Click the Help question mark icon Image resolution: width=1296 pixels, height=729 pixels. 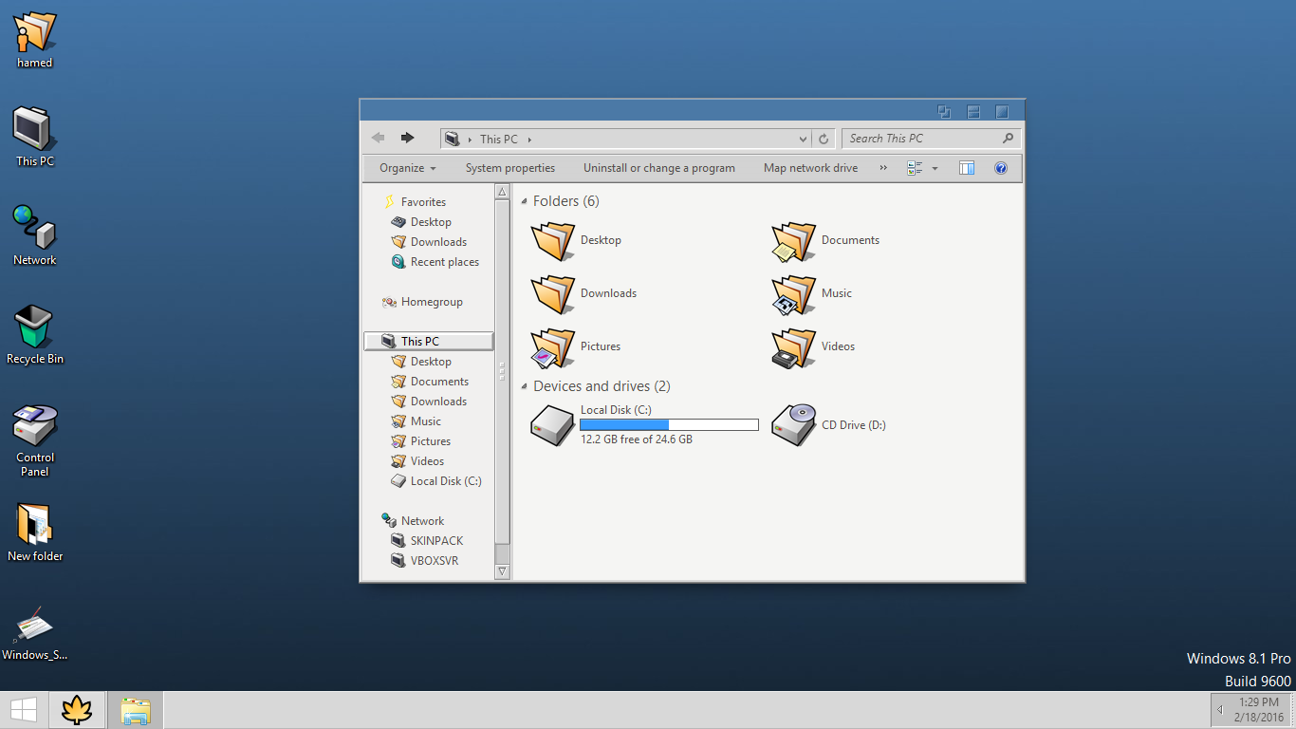(x=1000, y=168)
